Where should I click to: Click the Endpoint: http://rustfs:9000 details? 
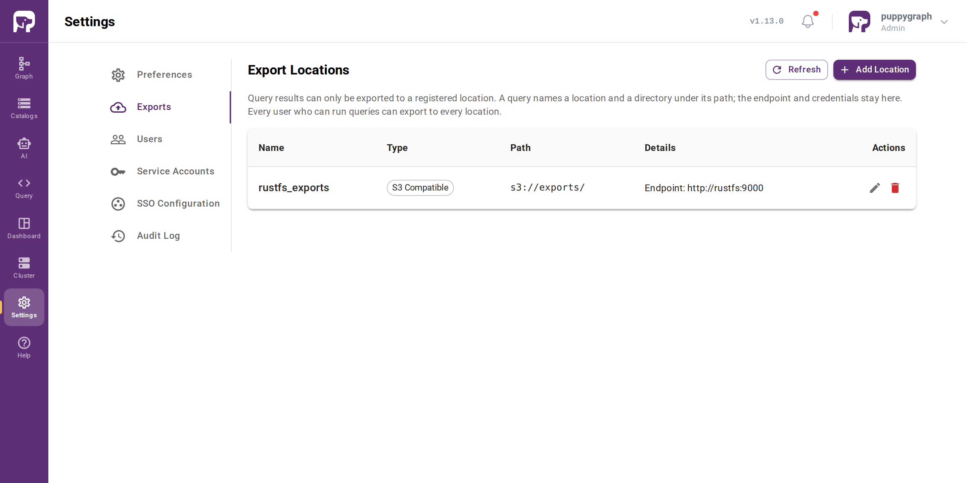(704, 188)
